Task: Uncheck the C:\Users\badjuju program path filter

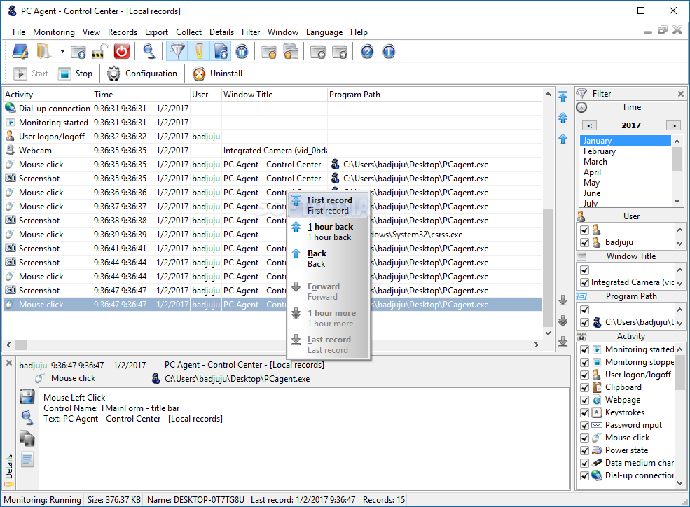Action: coord(584,322)
